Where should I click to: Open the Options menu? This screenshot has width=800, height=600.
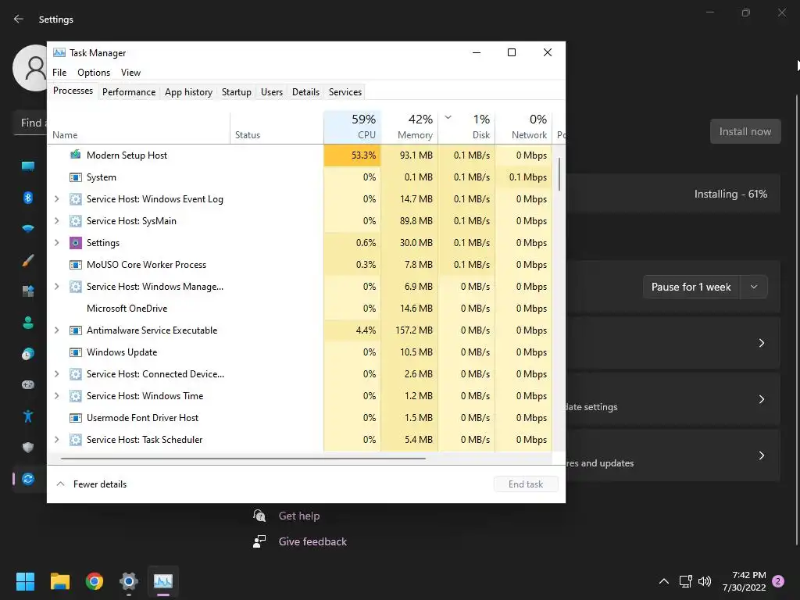pyautogui.click(x=94, y=73)
